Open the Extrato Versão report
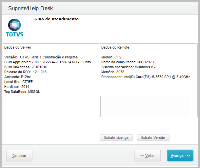200x168 pixels. 153,137
